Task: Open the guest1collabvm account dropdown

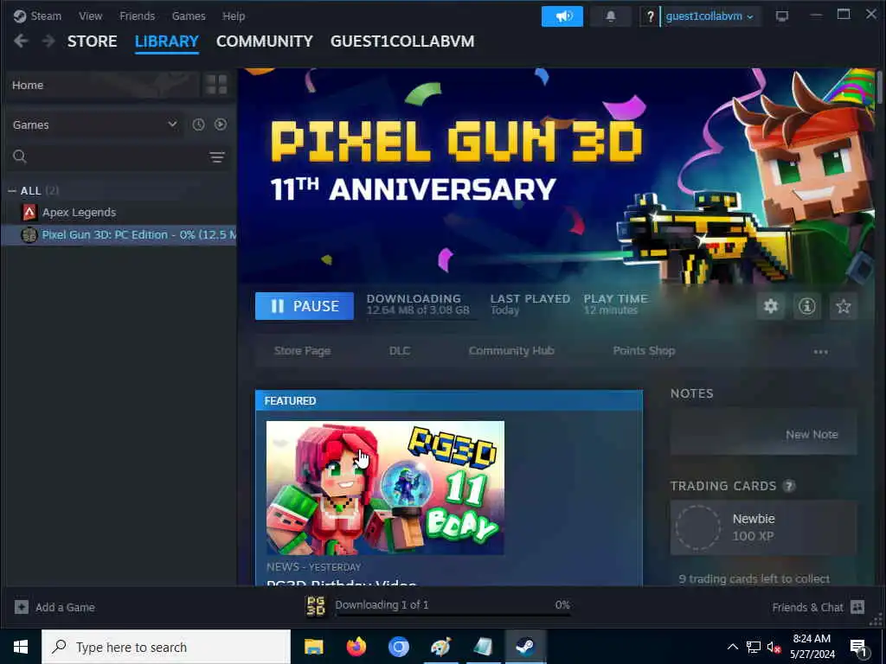Action: [709, 16]
